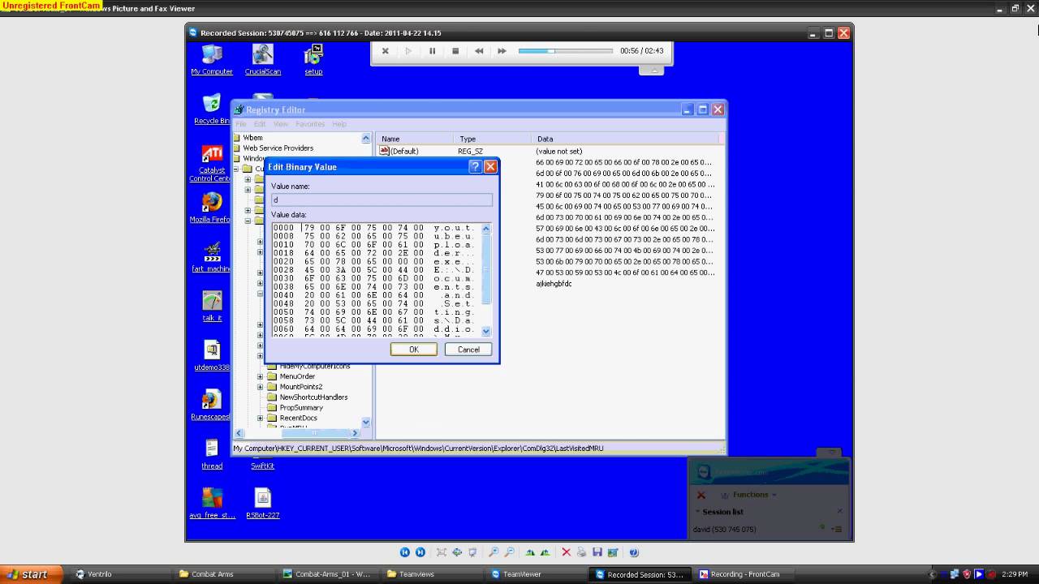This screenshot has height=584, width=1039.
Task: Click the Value name field containing d
Action: (382, 200)
